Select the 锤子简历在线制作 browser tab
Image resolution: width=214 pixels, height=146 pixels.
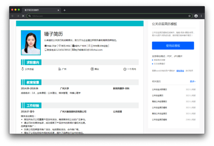click(41, 10)
